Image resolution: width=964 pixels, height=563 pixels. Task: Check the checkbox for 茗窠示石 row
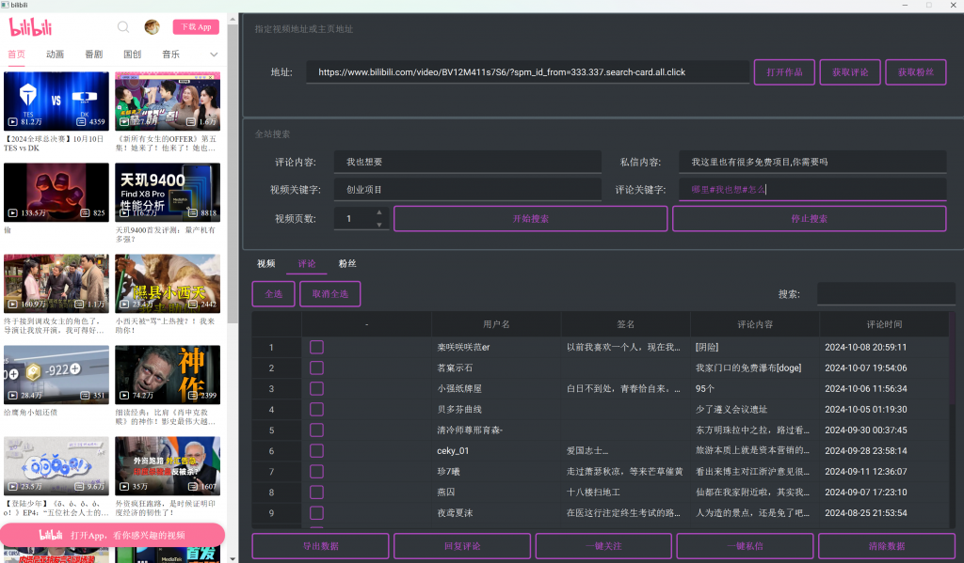tap(316, 368)
